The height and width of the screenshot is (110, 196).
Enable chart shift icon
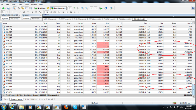click(x=96, y=8)
